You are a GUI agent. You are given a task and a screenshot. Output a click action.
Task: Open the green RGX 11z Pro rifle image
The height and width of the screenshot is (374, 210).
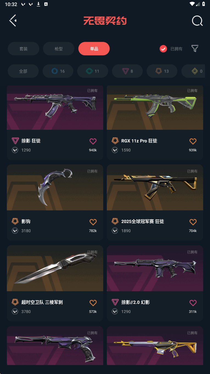pyautogui.click(x=155, y=108)
